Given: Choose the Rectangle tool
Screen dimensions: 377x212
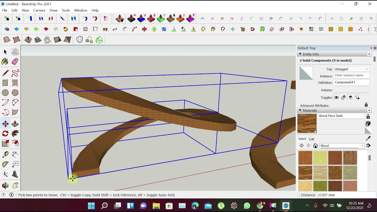Looking at the screenshot, I should [x=5, y=83].
